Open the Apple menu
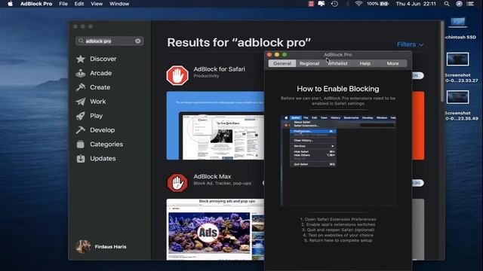 [x=10, y=4]
